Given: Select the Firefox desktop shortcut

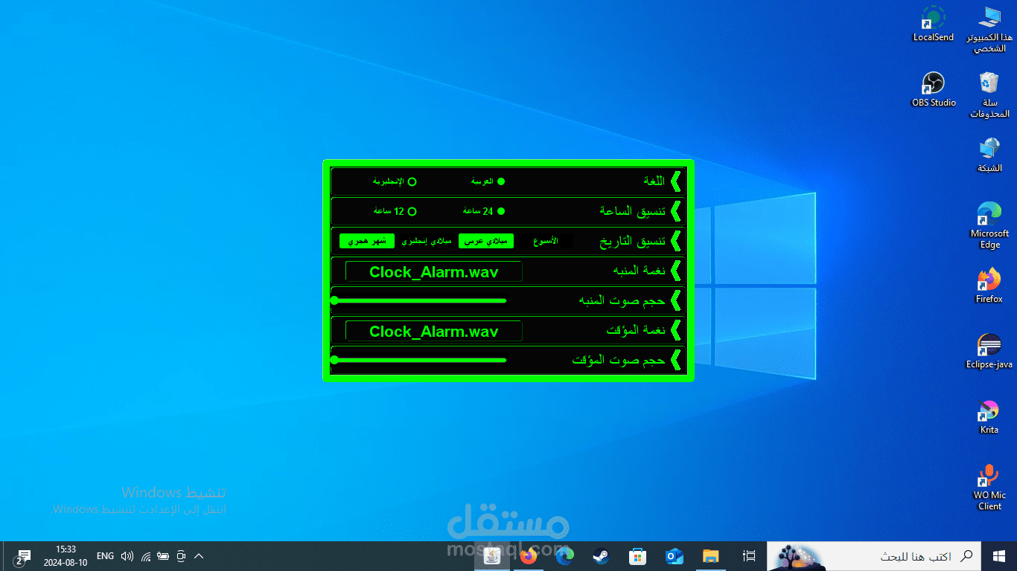Looking at the screenshot, I should click(x=989, y=285).
